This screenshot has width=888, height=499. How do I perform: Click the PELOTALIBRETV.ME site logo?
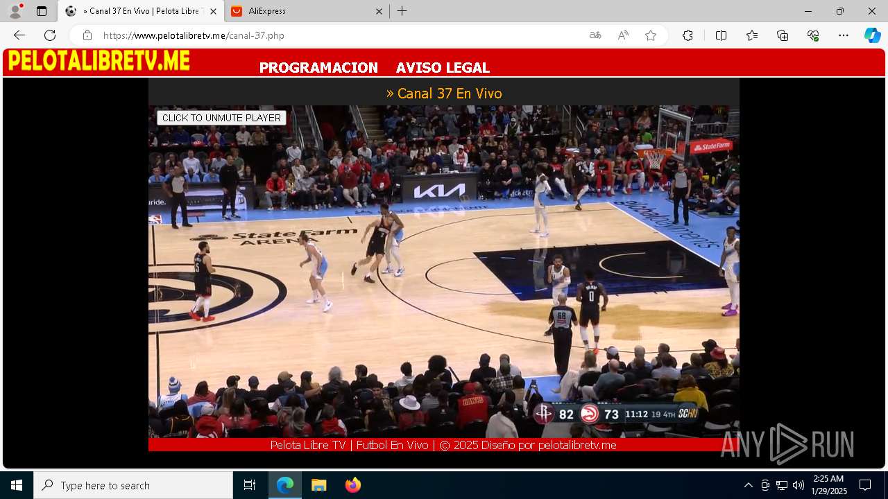pyautogui.click(x=99, y=61)
